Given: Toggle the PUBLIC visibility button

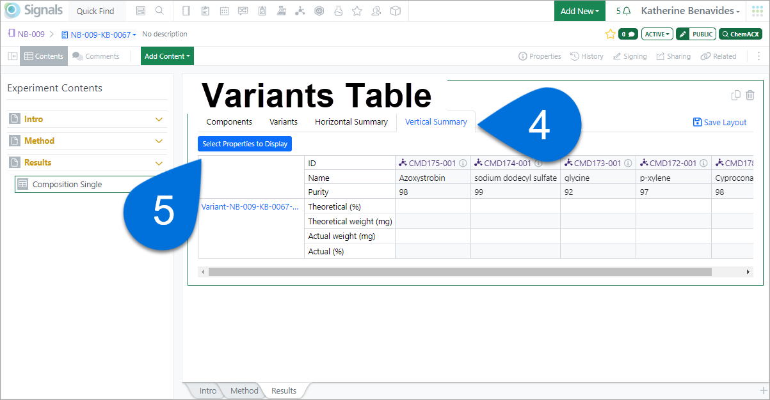Looking at the screenshot, I should [x=703, y=34].
